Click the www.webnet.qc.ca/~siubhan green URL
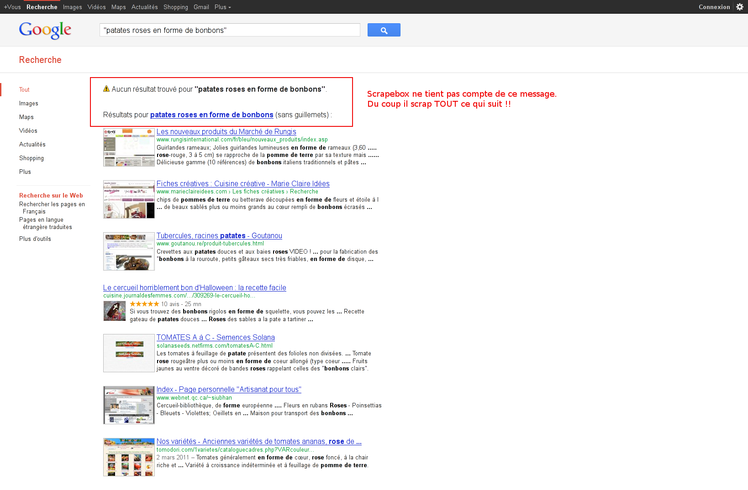Screen dimensions: 748x490 194,398
